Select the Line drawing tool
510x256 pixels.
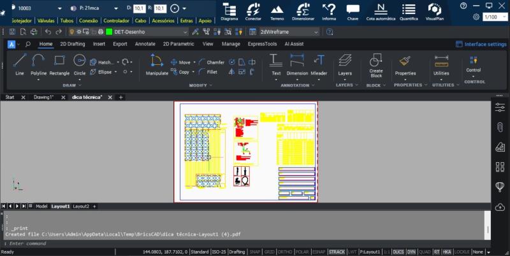[20, 64]
